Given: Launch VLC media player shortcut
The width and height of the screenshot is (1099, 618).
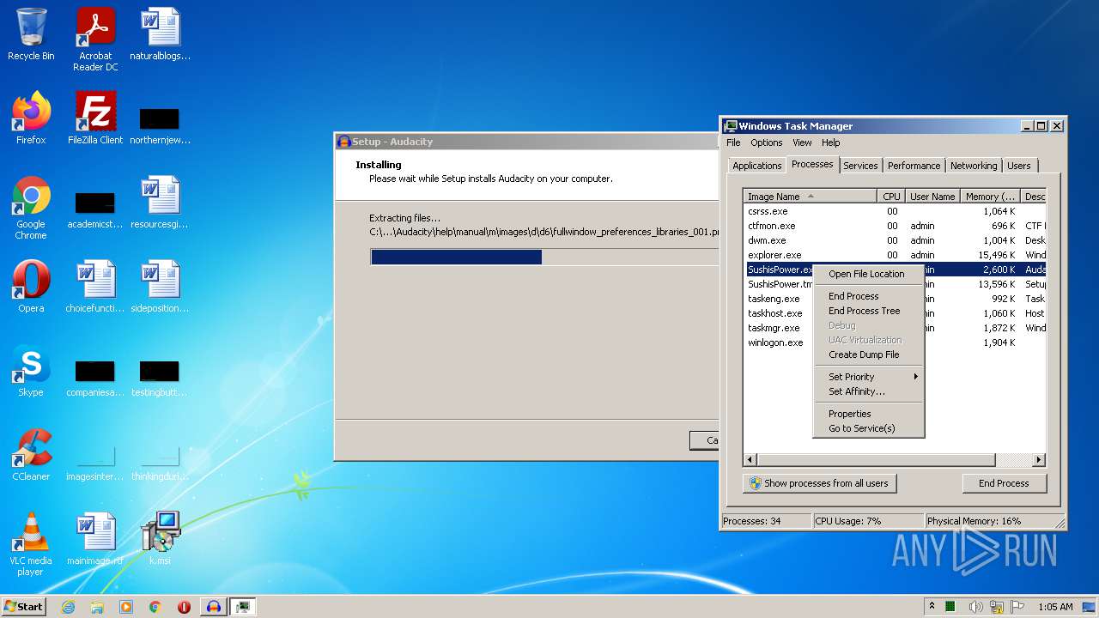Looking at the screenshot, I should 31,544.
